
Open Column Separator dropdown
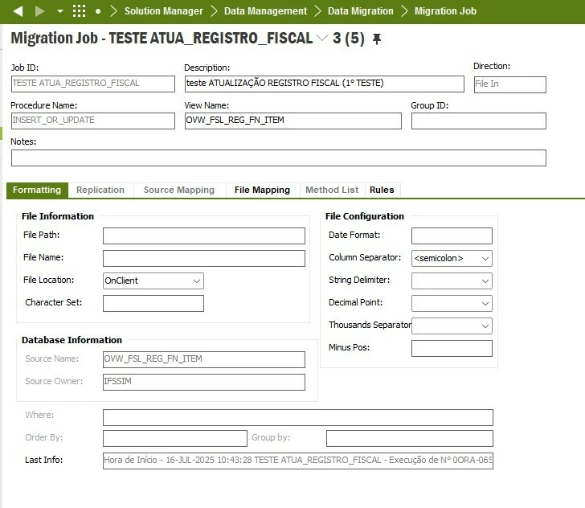click(x=452, y=258)
